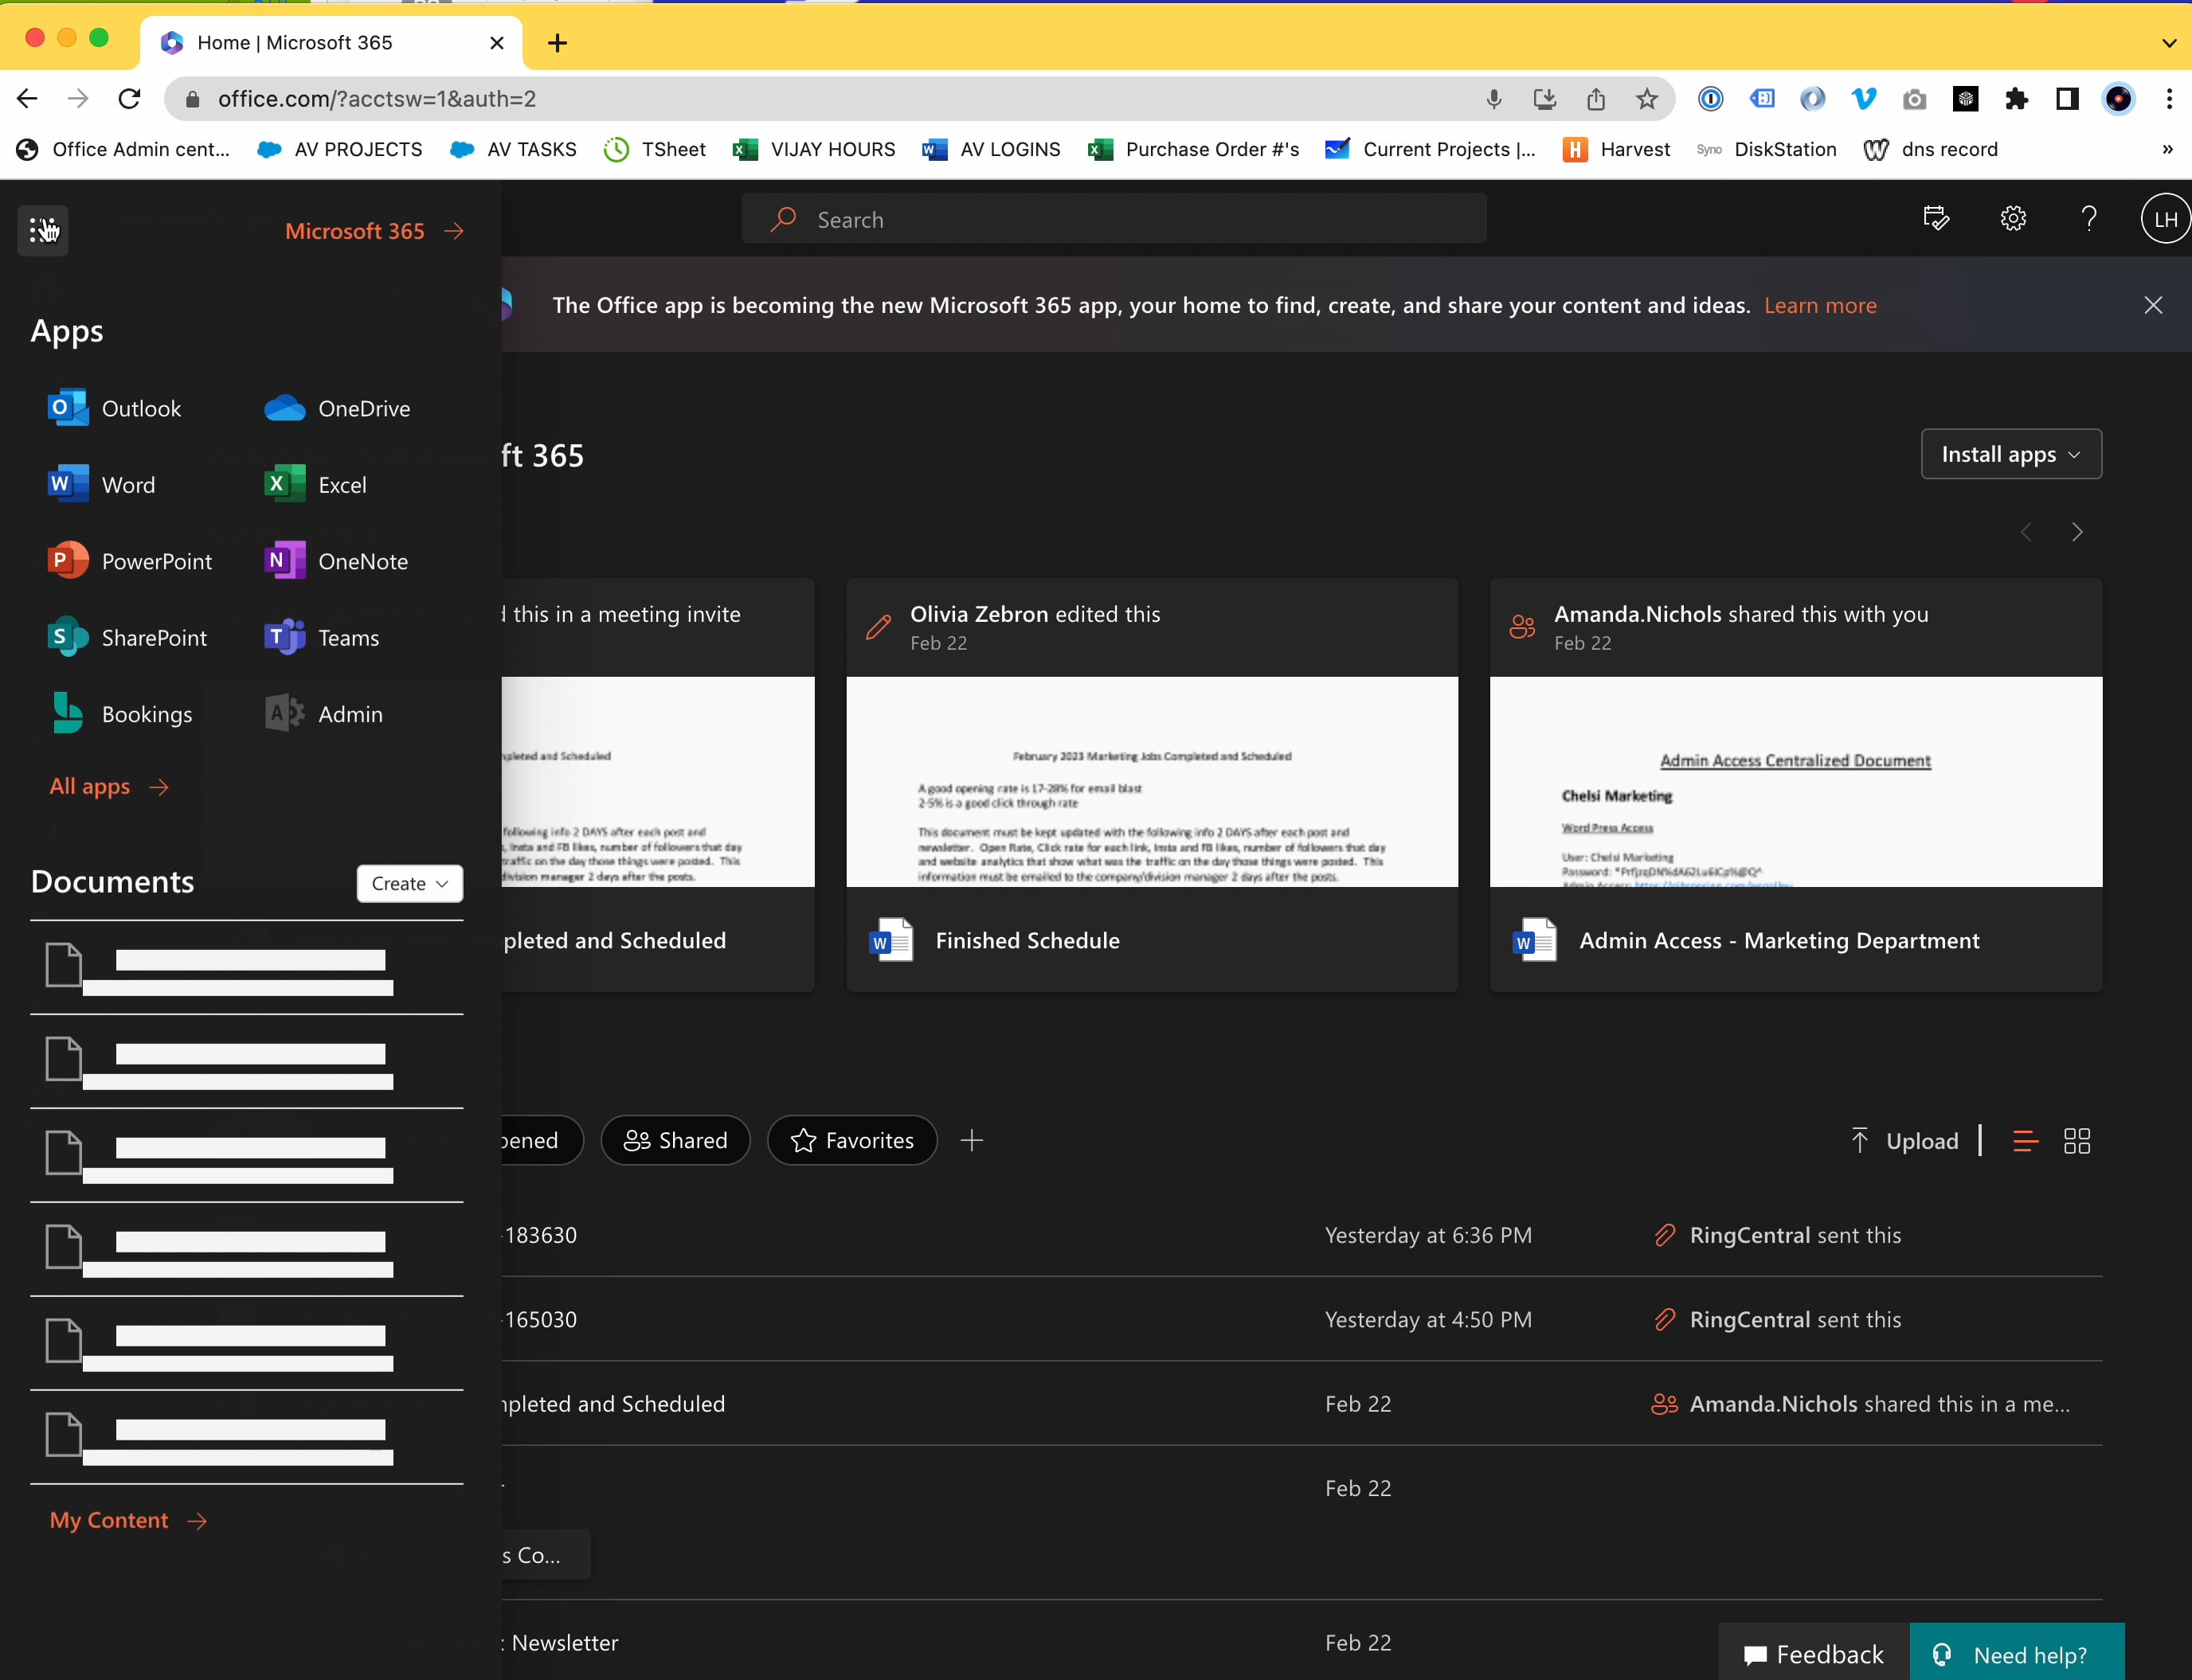Open the Settings gear in header

click(2013, 219)
